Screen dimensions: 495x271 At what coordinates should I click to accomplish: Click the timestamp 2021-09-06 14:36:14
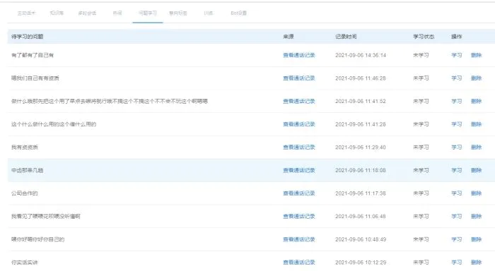point(361,55)
